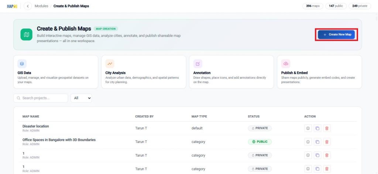Click the Publish & Embed cloud icon
The width and height of the screenshot is (378, 174).
click(x=286, y=64)
